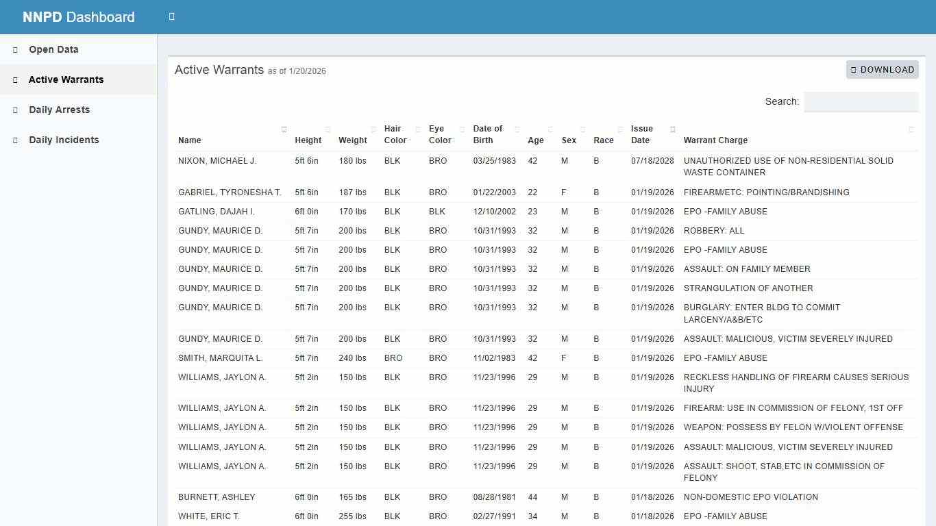Click the sort control above the Sex column

(x=583, y=129)
